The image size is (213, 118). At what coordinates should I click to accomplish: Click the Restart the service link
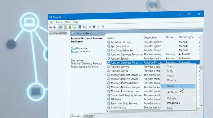click(74, 51)
